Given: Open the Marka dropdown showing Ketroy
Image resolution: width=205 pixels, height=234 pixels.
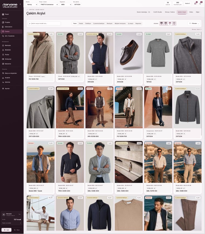Looking at the screenshot, I should (32, 4).
